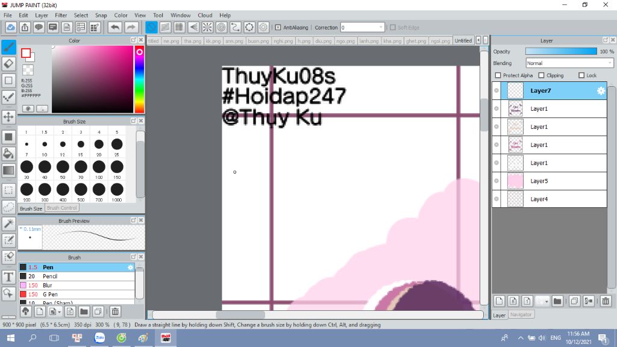
Task: Open the File menu
Action: (7, 15)
